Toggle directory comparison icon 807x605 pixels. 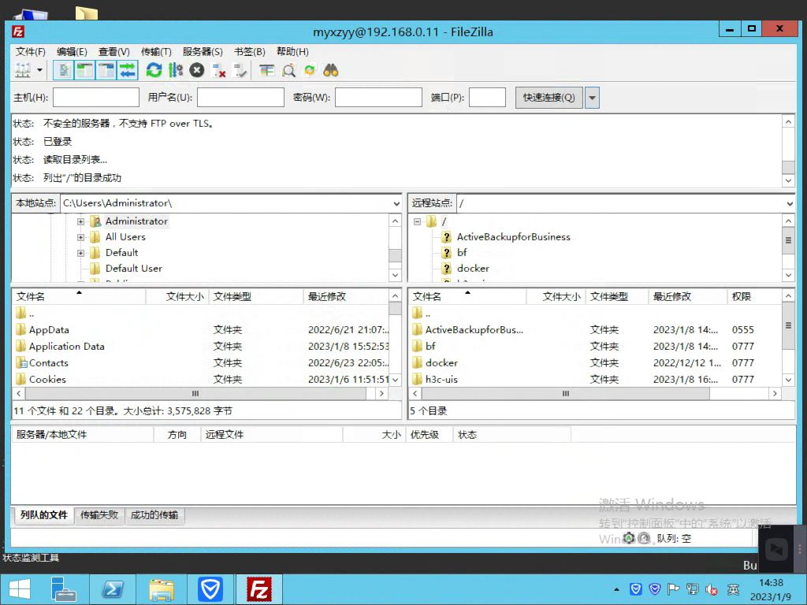click(x=289, y=70)
